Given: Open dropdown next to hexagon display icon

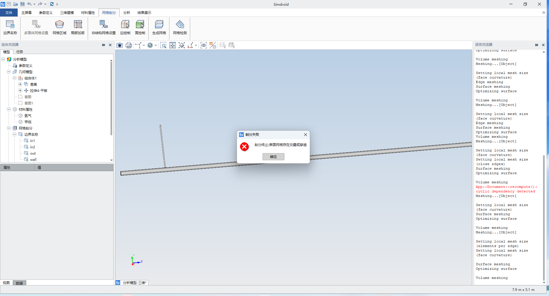Looking at the screenshot, I should tap(156, 45).
